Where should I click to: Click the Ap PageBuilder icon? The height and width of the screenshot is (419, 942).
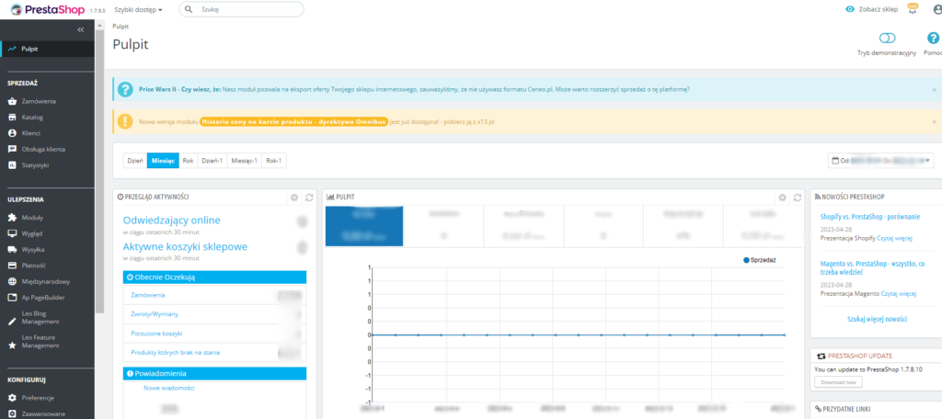tap(12, 297)
